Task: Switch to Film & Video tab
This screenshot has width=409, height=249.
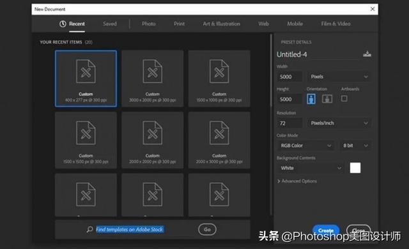Action: tap(336, 24)
